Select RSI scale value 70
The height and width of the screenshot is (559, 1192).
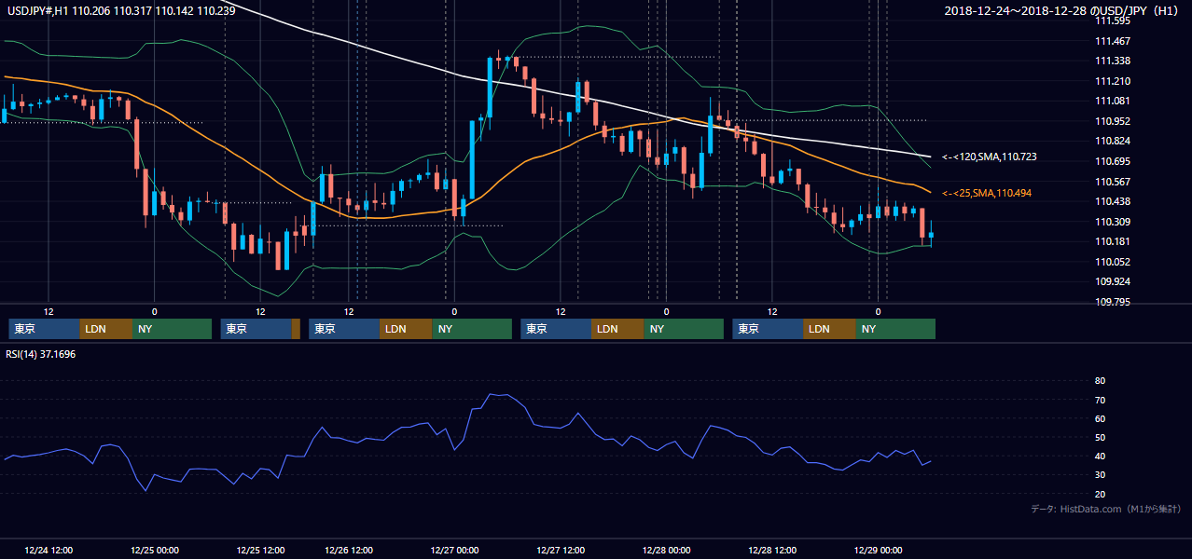click(1100, 400)
